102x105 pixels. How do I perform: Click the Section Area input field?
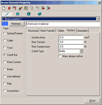coord(71,38)
